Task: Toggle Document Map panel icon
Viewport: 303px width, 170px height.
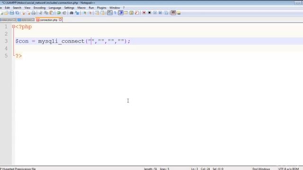Action: tap(132, 13)
